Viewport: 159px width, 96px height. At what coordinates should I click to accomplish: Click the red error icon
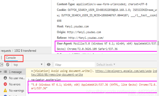coord(5,84)
